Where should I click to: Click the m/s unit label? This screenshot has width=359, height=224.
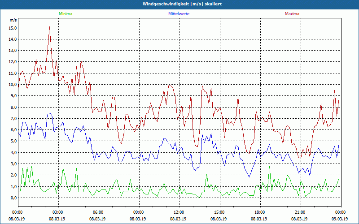coord(13,20)
